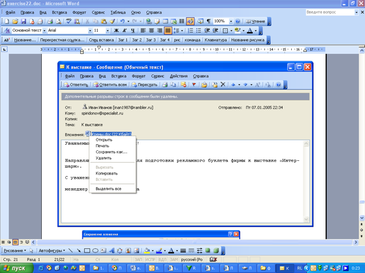The height and width of the screenshot is (273, 365).
Task: Open the line spacing dropdown arrow
Action: click(182, 30)
